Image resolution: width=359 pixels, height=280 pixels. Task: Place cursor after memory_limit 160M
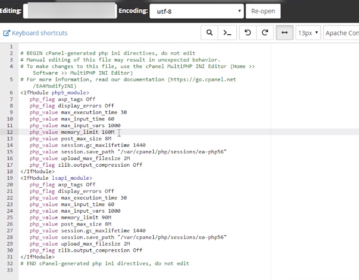115,132
